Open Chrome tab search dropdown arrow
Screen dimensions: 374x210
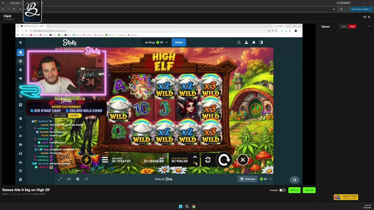click(3, 3)
